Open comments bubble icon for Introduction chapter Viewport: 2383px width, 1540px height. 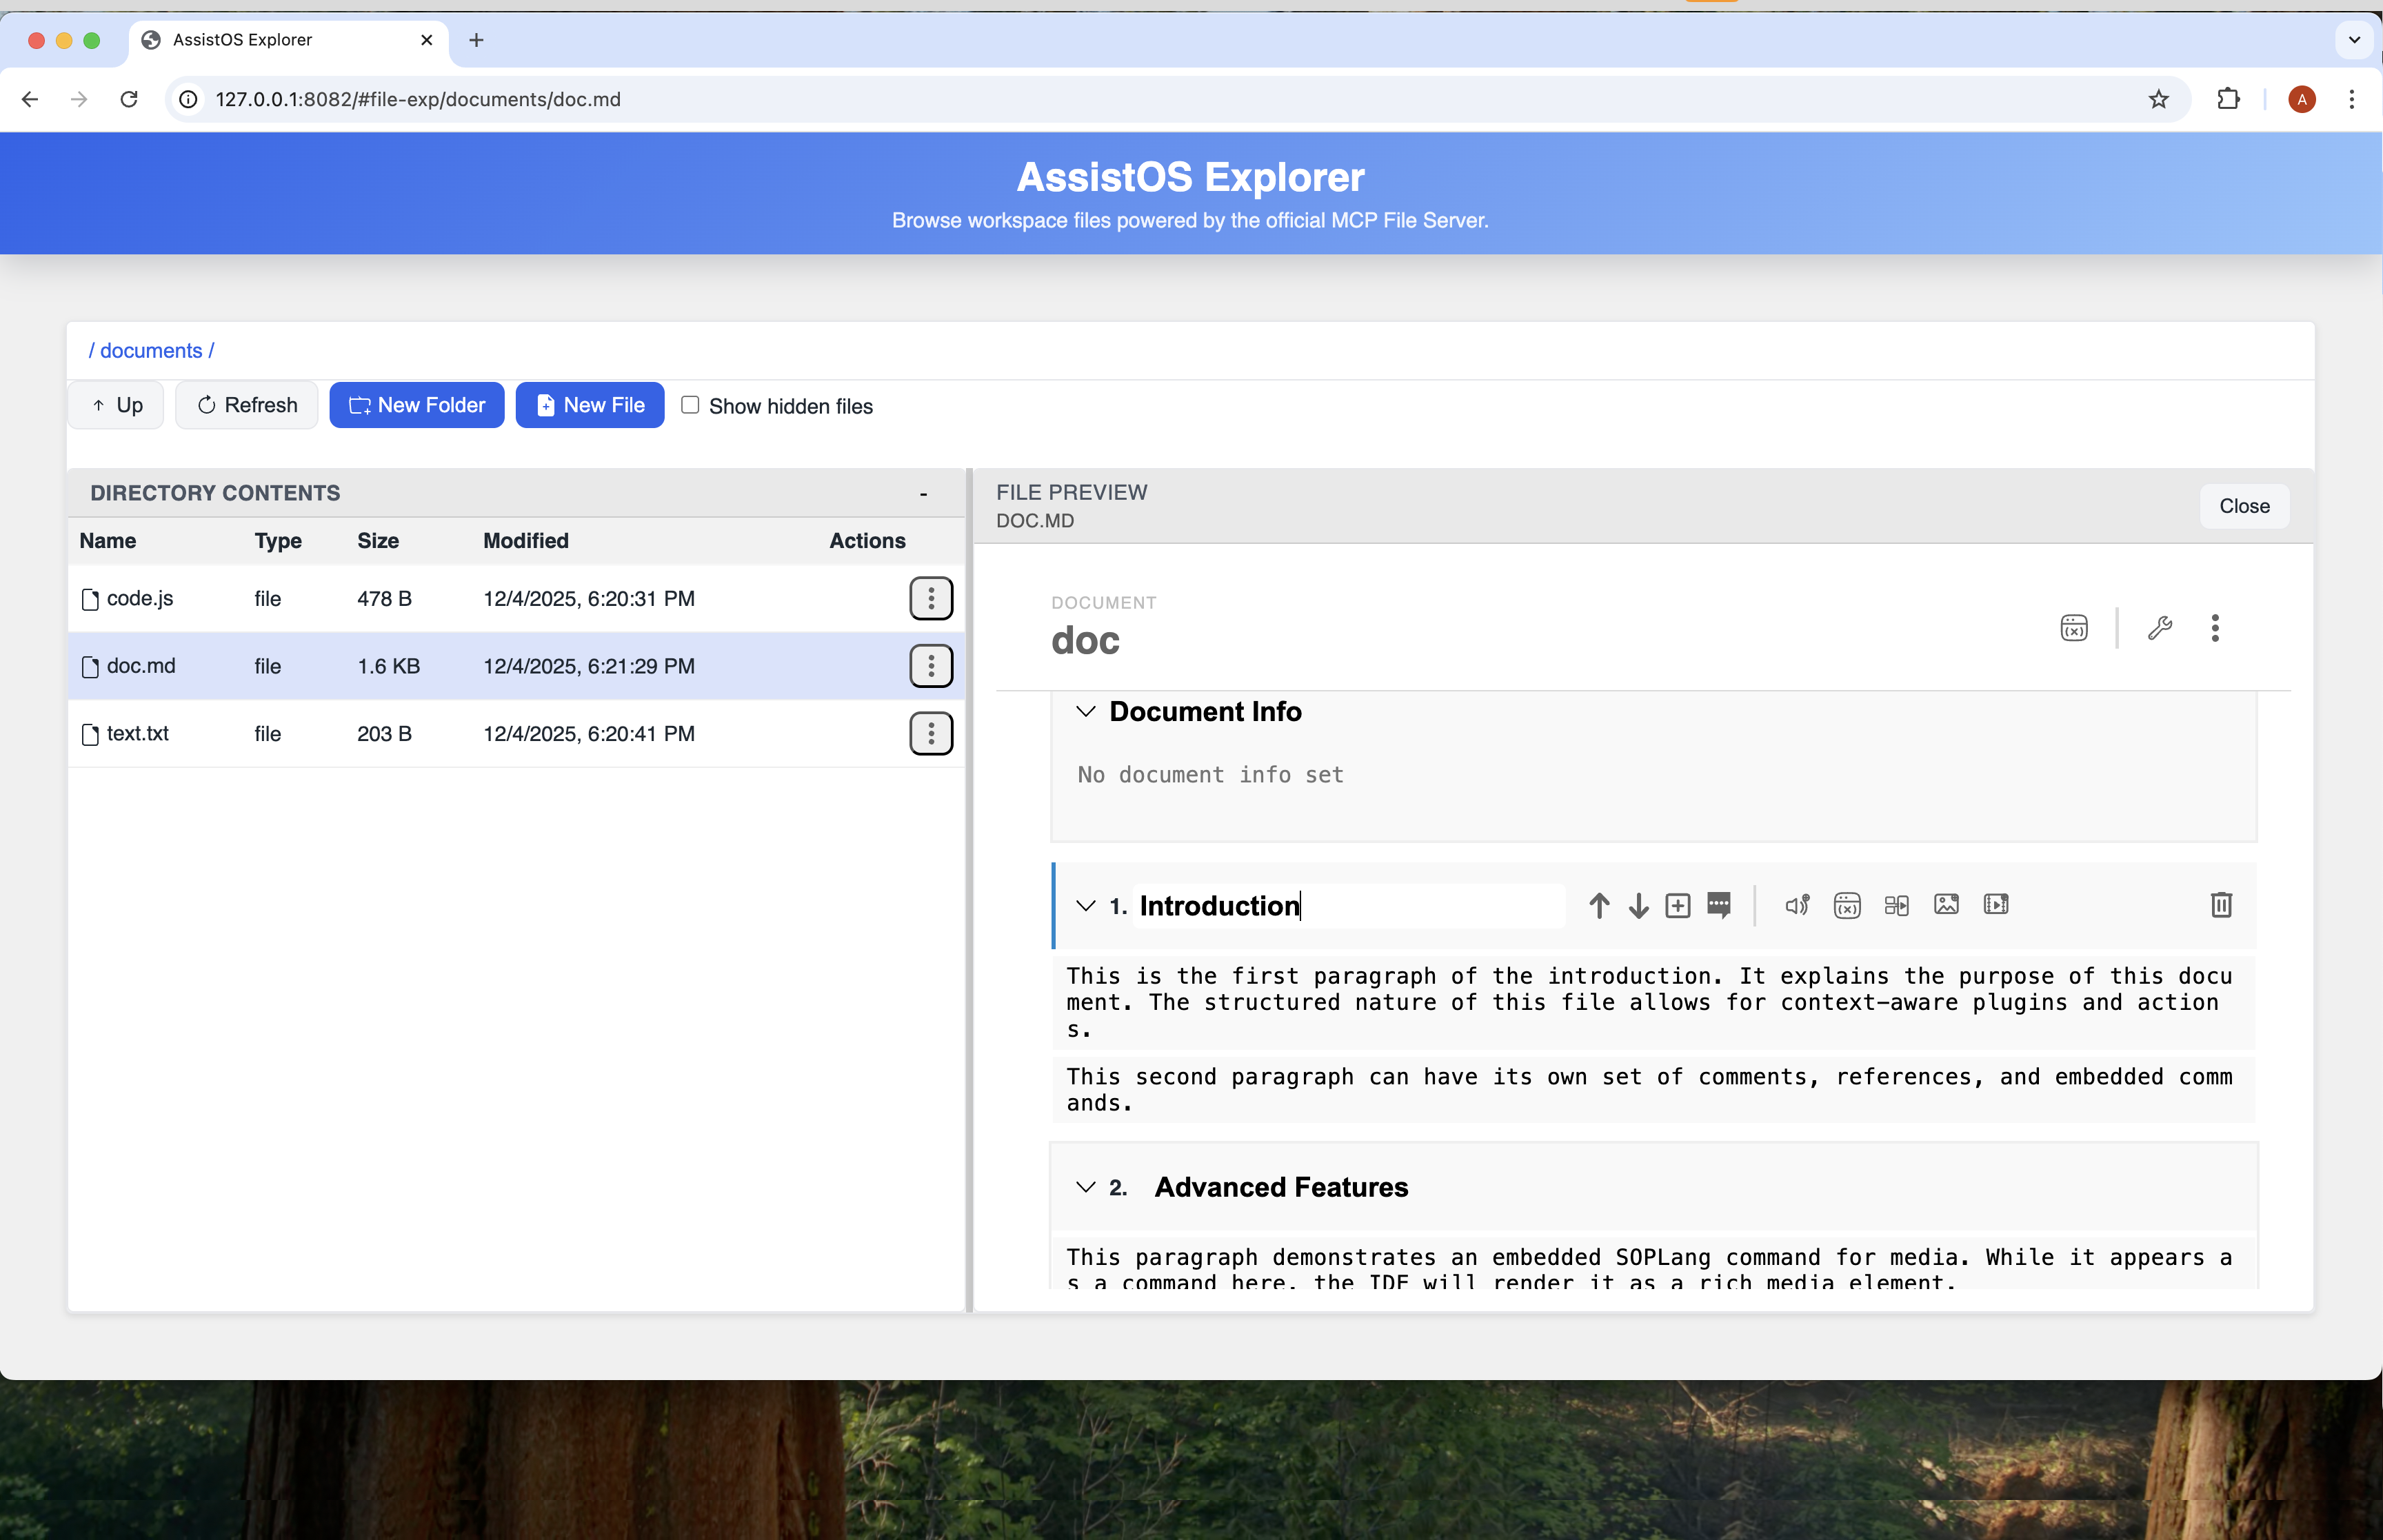click(x=1718, y=906)
